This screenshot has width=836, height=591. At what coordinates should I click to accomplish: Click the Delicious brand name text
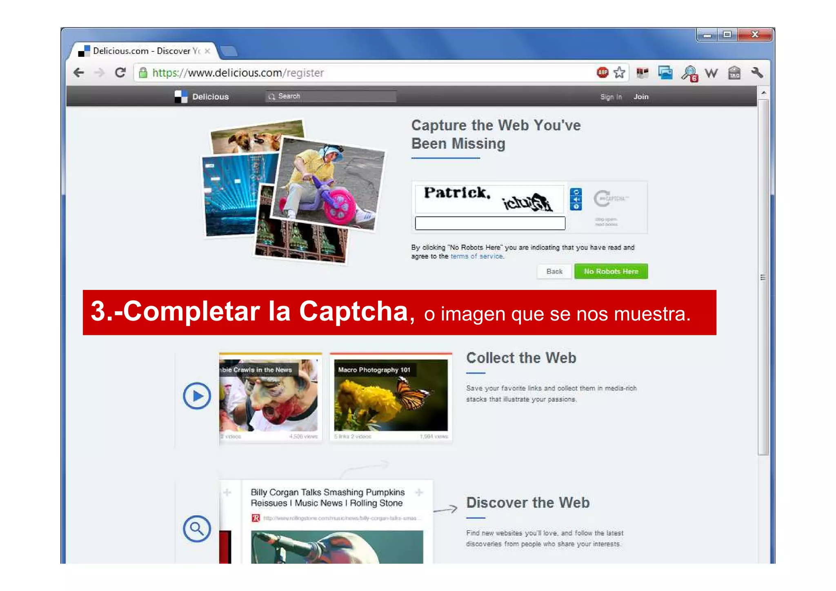[211, 97]
